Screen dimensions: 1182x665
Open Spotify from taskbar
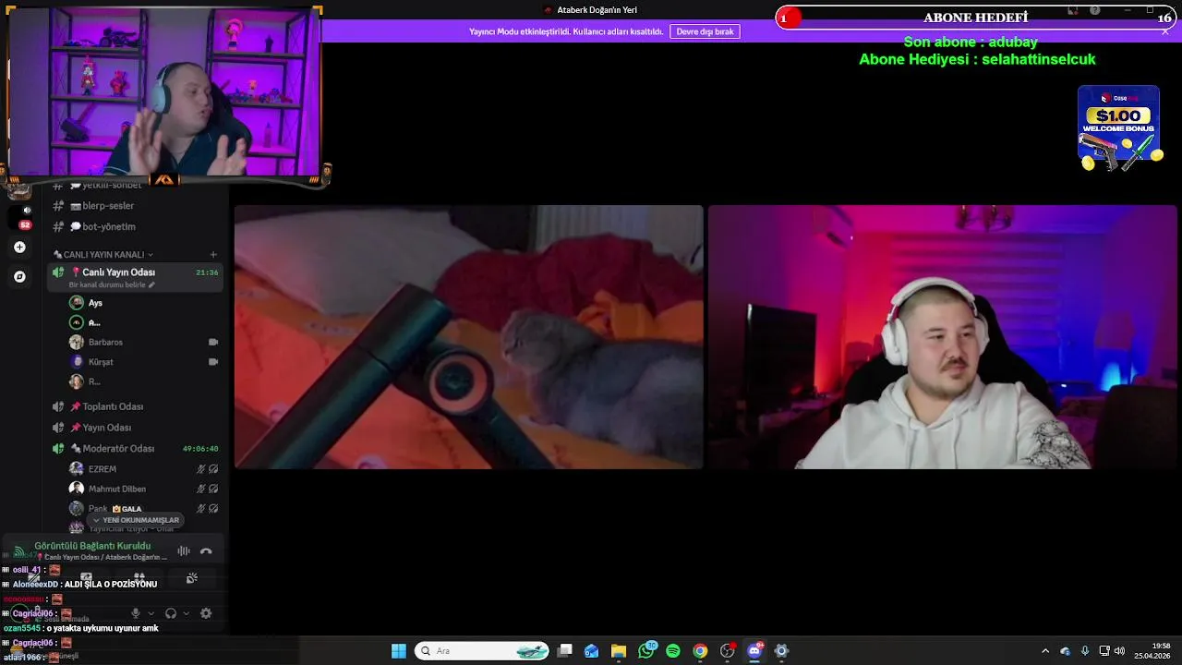pyautogui.click(x=673, y=651)
